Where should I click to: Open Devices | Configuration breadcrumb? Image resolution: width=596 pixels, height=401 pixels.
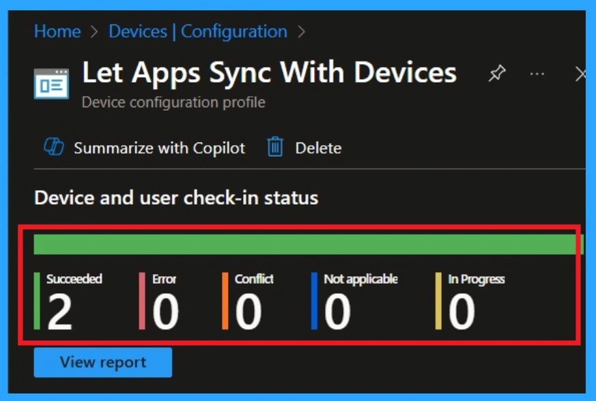point(198,31)
